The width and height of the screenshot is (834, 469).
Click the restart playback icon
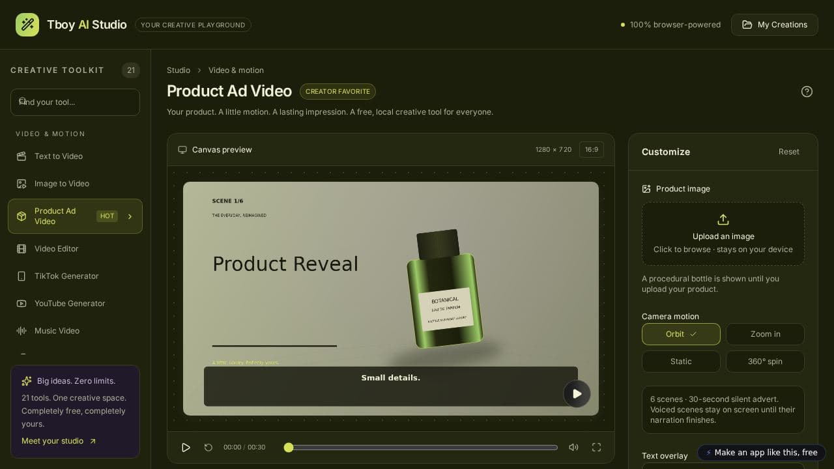[x=208, y=448]
